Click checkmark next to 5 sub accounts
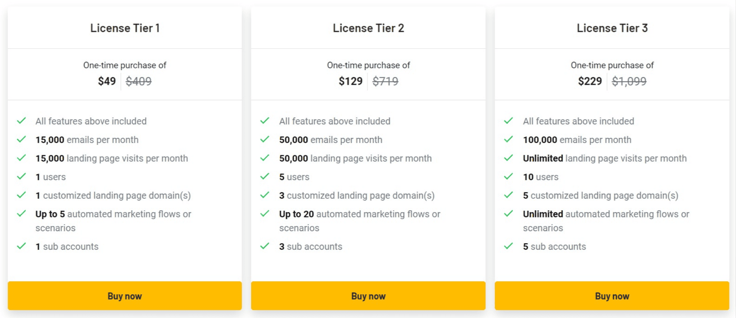 [509, 246]
